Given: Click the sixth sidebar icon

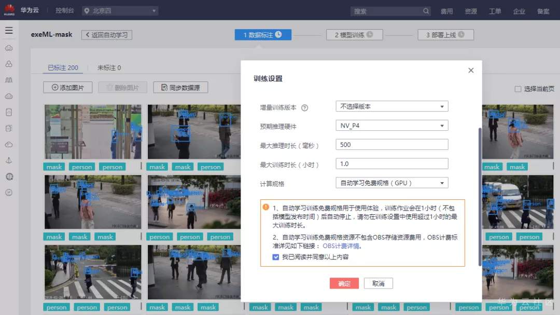Looking at the screenshot, I should point(9,128).
